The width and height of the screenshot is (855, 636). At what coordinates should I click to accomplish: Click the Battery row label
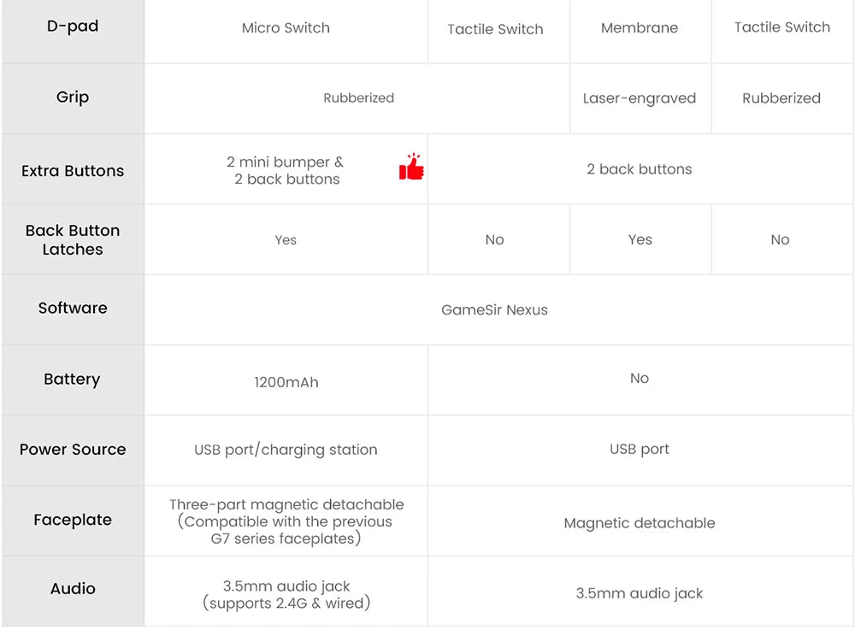pyautogui.click(x=73, y=380)
